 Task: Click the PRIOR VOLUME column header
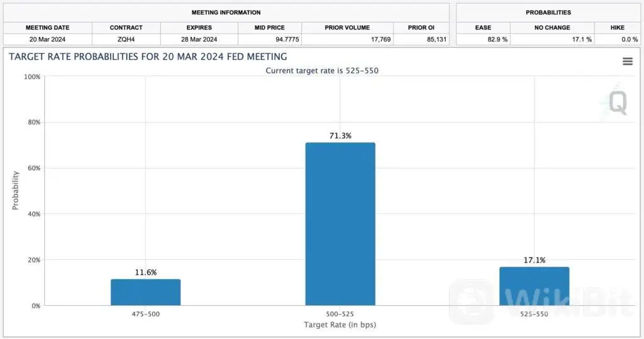pos(347,28)
